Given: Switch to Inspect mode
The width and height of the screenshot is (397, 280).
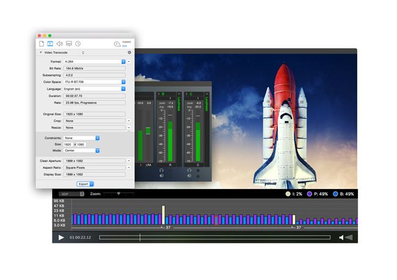Looking at the screenshot, I should coord(126,41).
